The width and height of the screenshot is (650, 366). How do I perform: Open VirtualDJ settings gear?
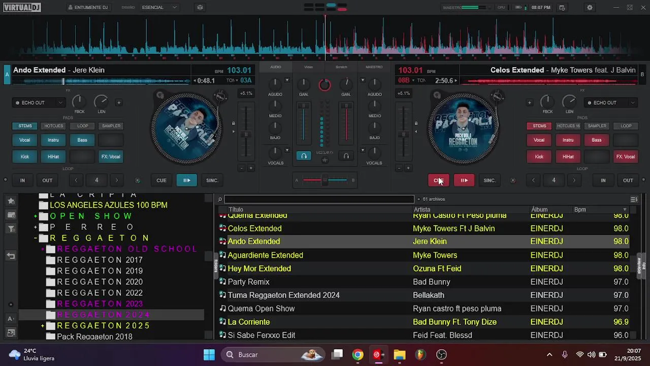pos(590,8)
